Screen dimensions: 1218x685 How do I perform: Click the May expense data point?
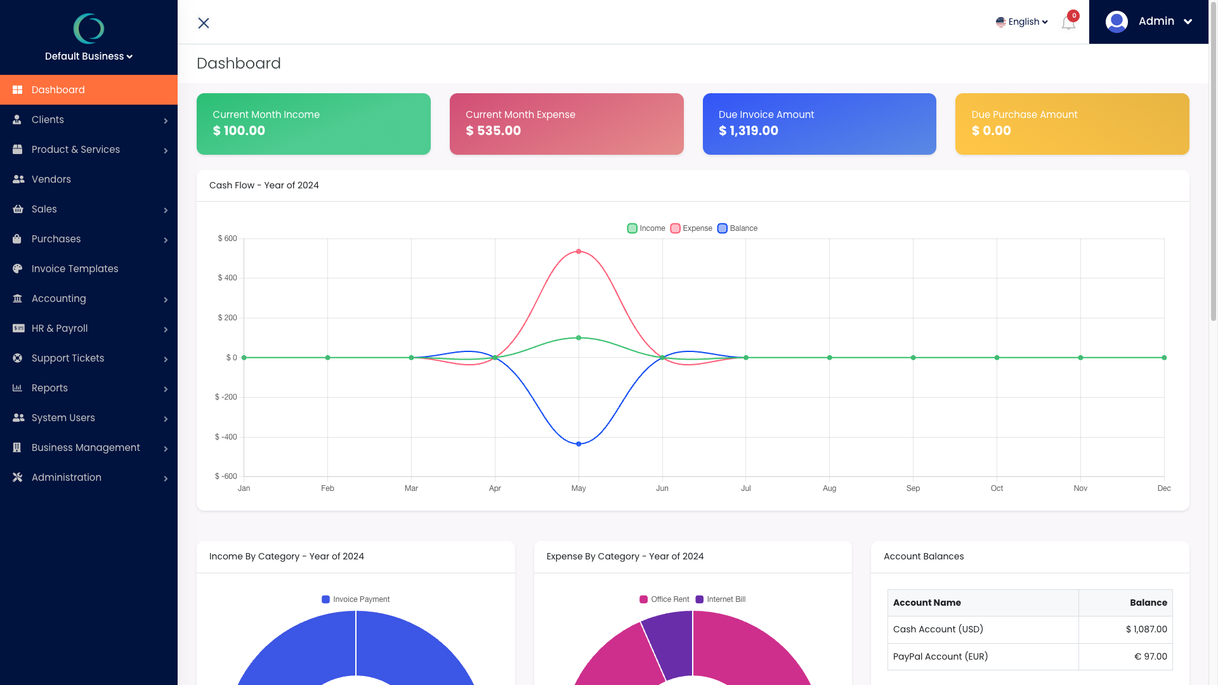click(579, 252)
